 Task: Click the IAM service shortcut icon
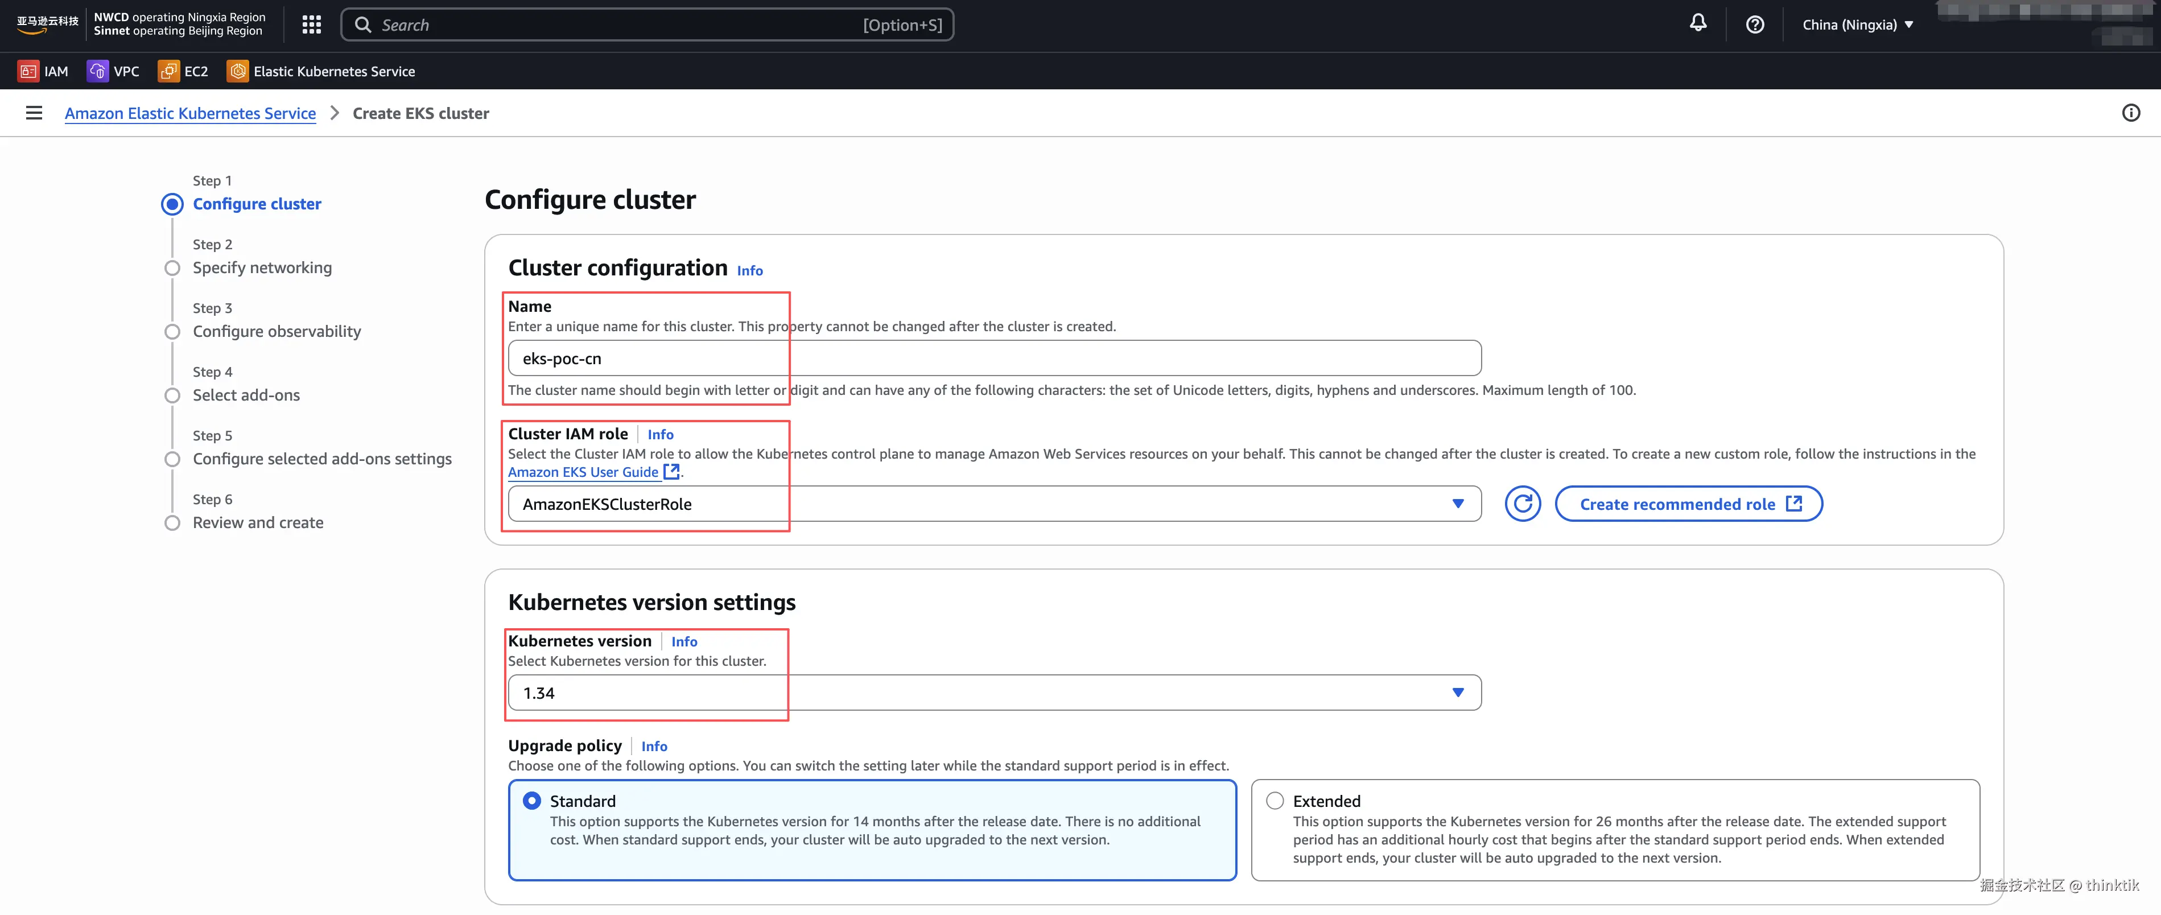[28, 71]
